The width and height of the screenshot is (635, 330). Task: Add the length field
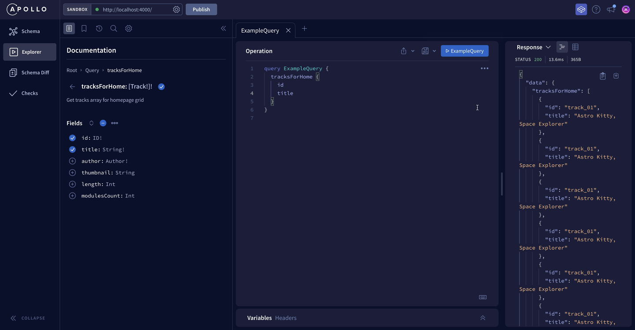point(72,184)
